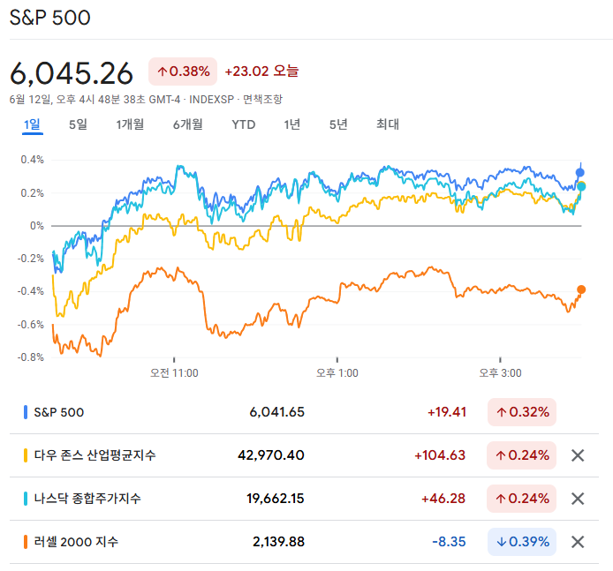Image resolution: width=613 pixels, height=571 pixels.
Task: Select the YTD range tab
Action: coord(244,124)
